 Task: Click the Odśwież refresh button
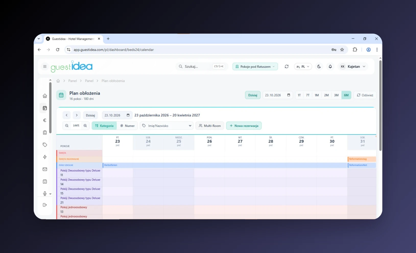[365, 95]
